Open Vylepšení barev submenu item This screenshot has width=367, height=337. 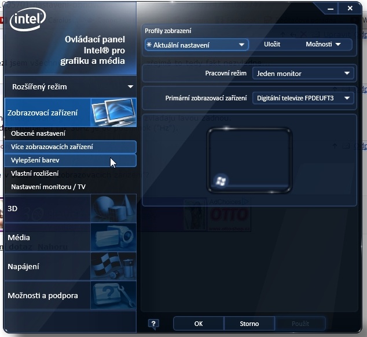coord(71,160)
